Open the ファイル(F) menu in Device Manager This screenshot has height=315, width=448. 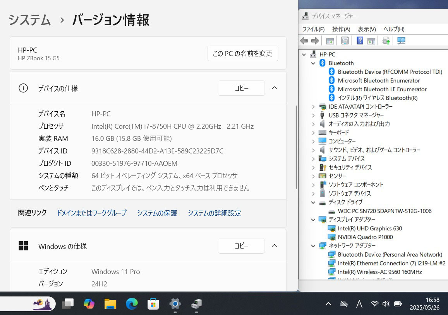(313, 29)
